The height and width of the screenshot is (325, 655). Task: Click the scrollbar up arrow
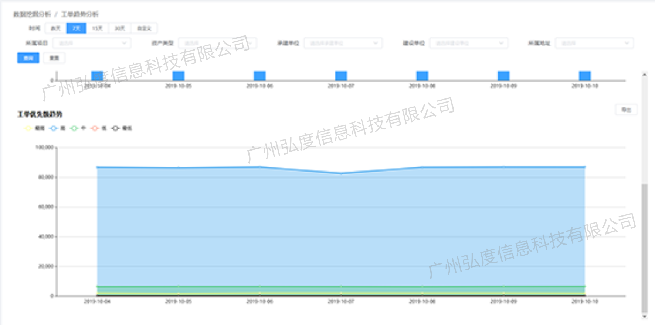(644, 75)
